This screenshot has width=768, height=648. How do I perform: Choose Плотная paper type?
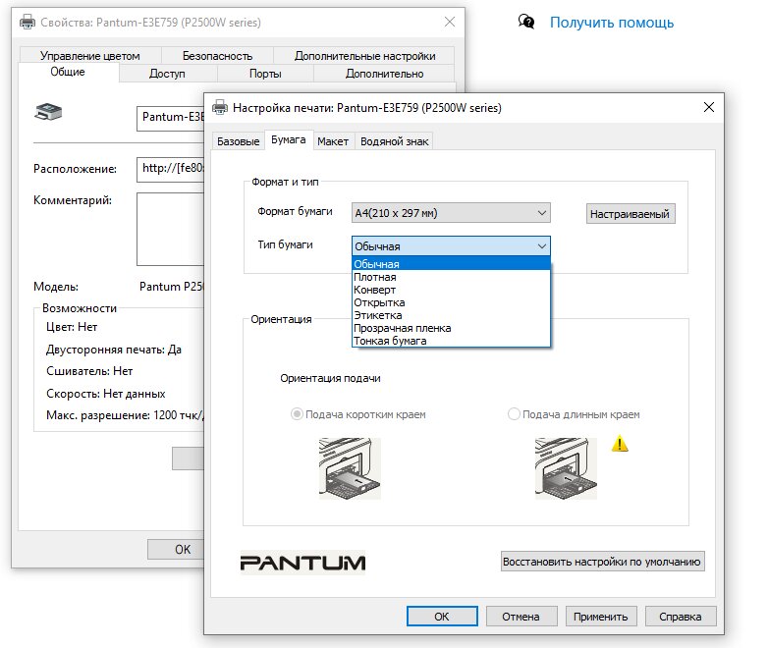[451, 277]
